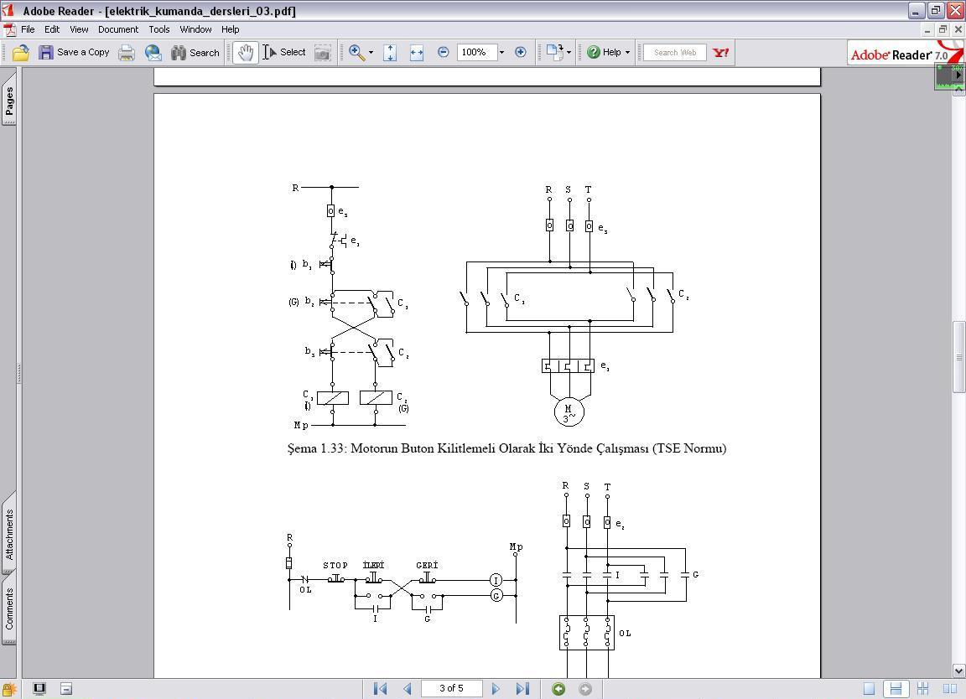Click the Fit Width icon
This screenshot has height=699, width=966.
[x=416, y=52]
